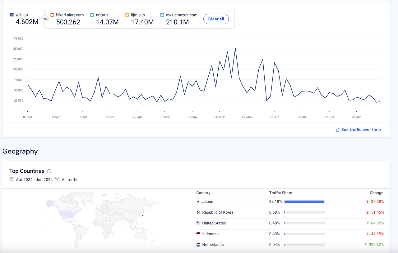Enable the notta.ai comparison checkbox

click(x=92, y=15)
